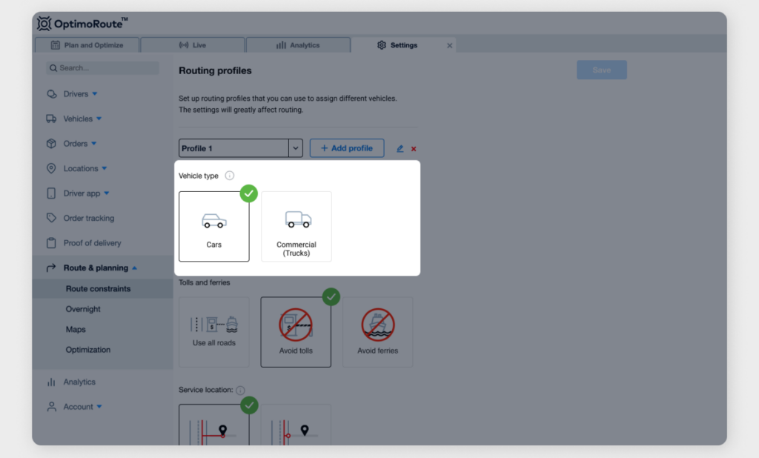Open the Optimization submenu item
759x458 pixels.
click(88, 350)
